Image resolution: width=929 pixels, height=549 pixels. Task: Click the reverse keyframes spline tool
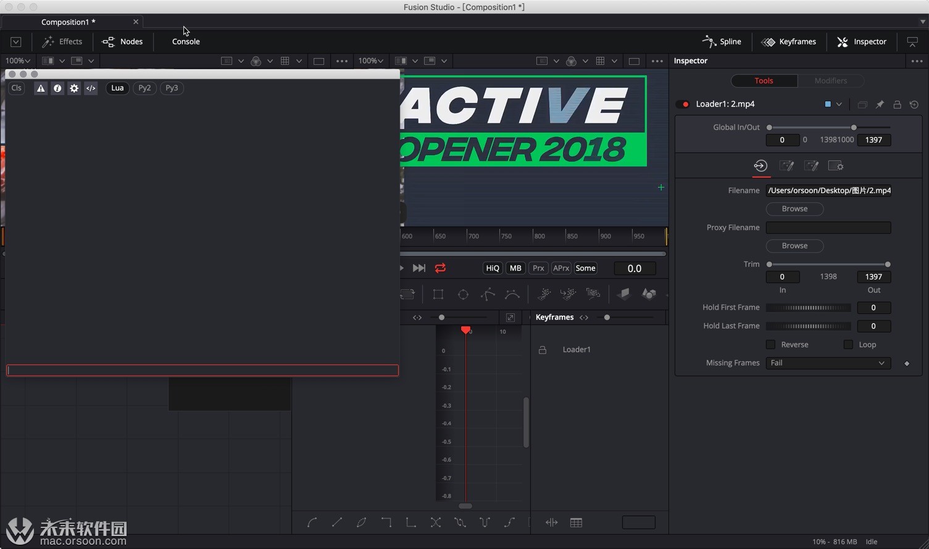tap(436, 522)
